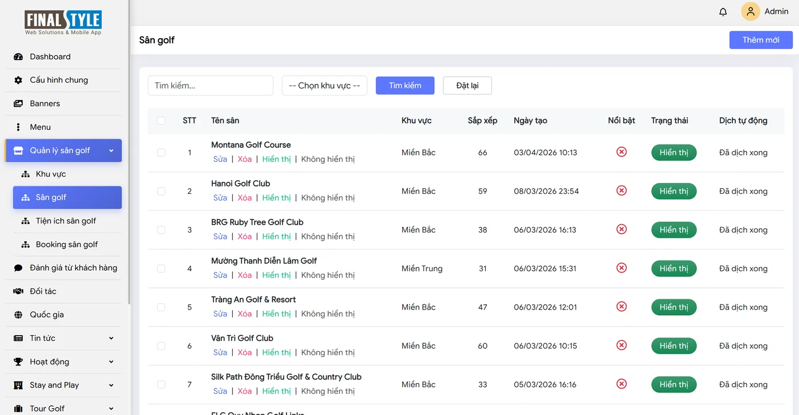Focus the Tìm kiếm search input field
799x415 pixels.
pyautogui.click(x=211, y=86)
